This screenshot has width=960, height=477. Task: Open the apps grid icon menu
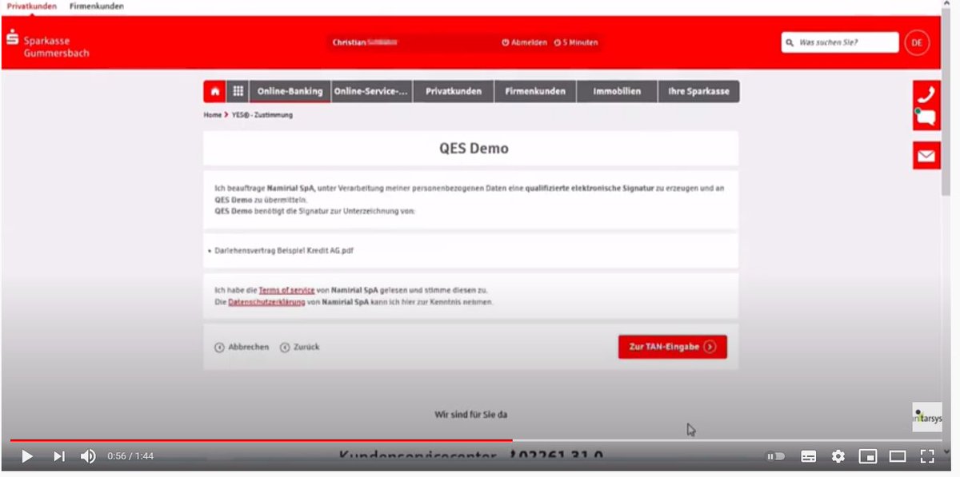coord(238,91)
